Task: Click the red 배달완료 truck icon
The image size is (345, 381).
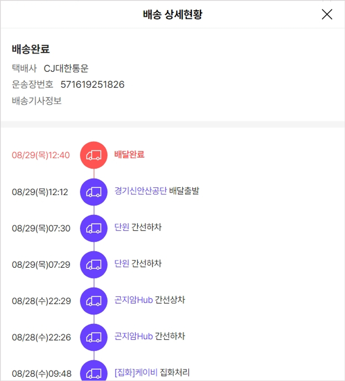Action: pos(94,155)
